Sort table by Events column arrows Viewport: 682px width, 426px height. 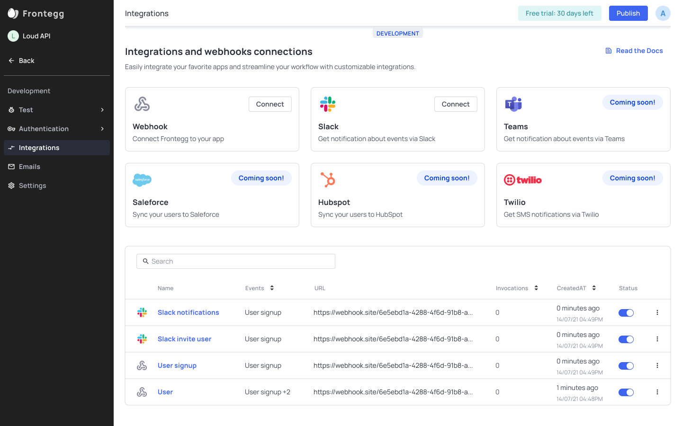272,288
